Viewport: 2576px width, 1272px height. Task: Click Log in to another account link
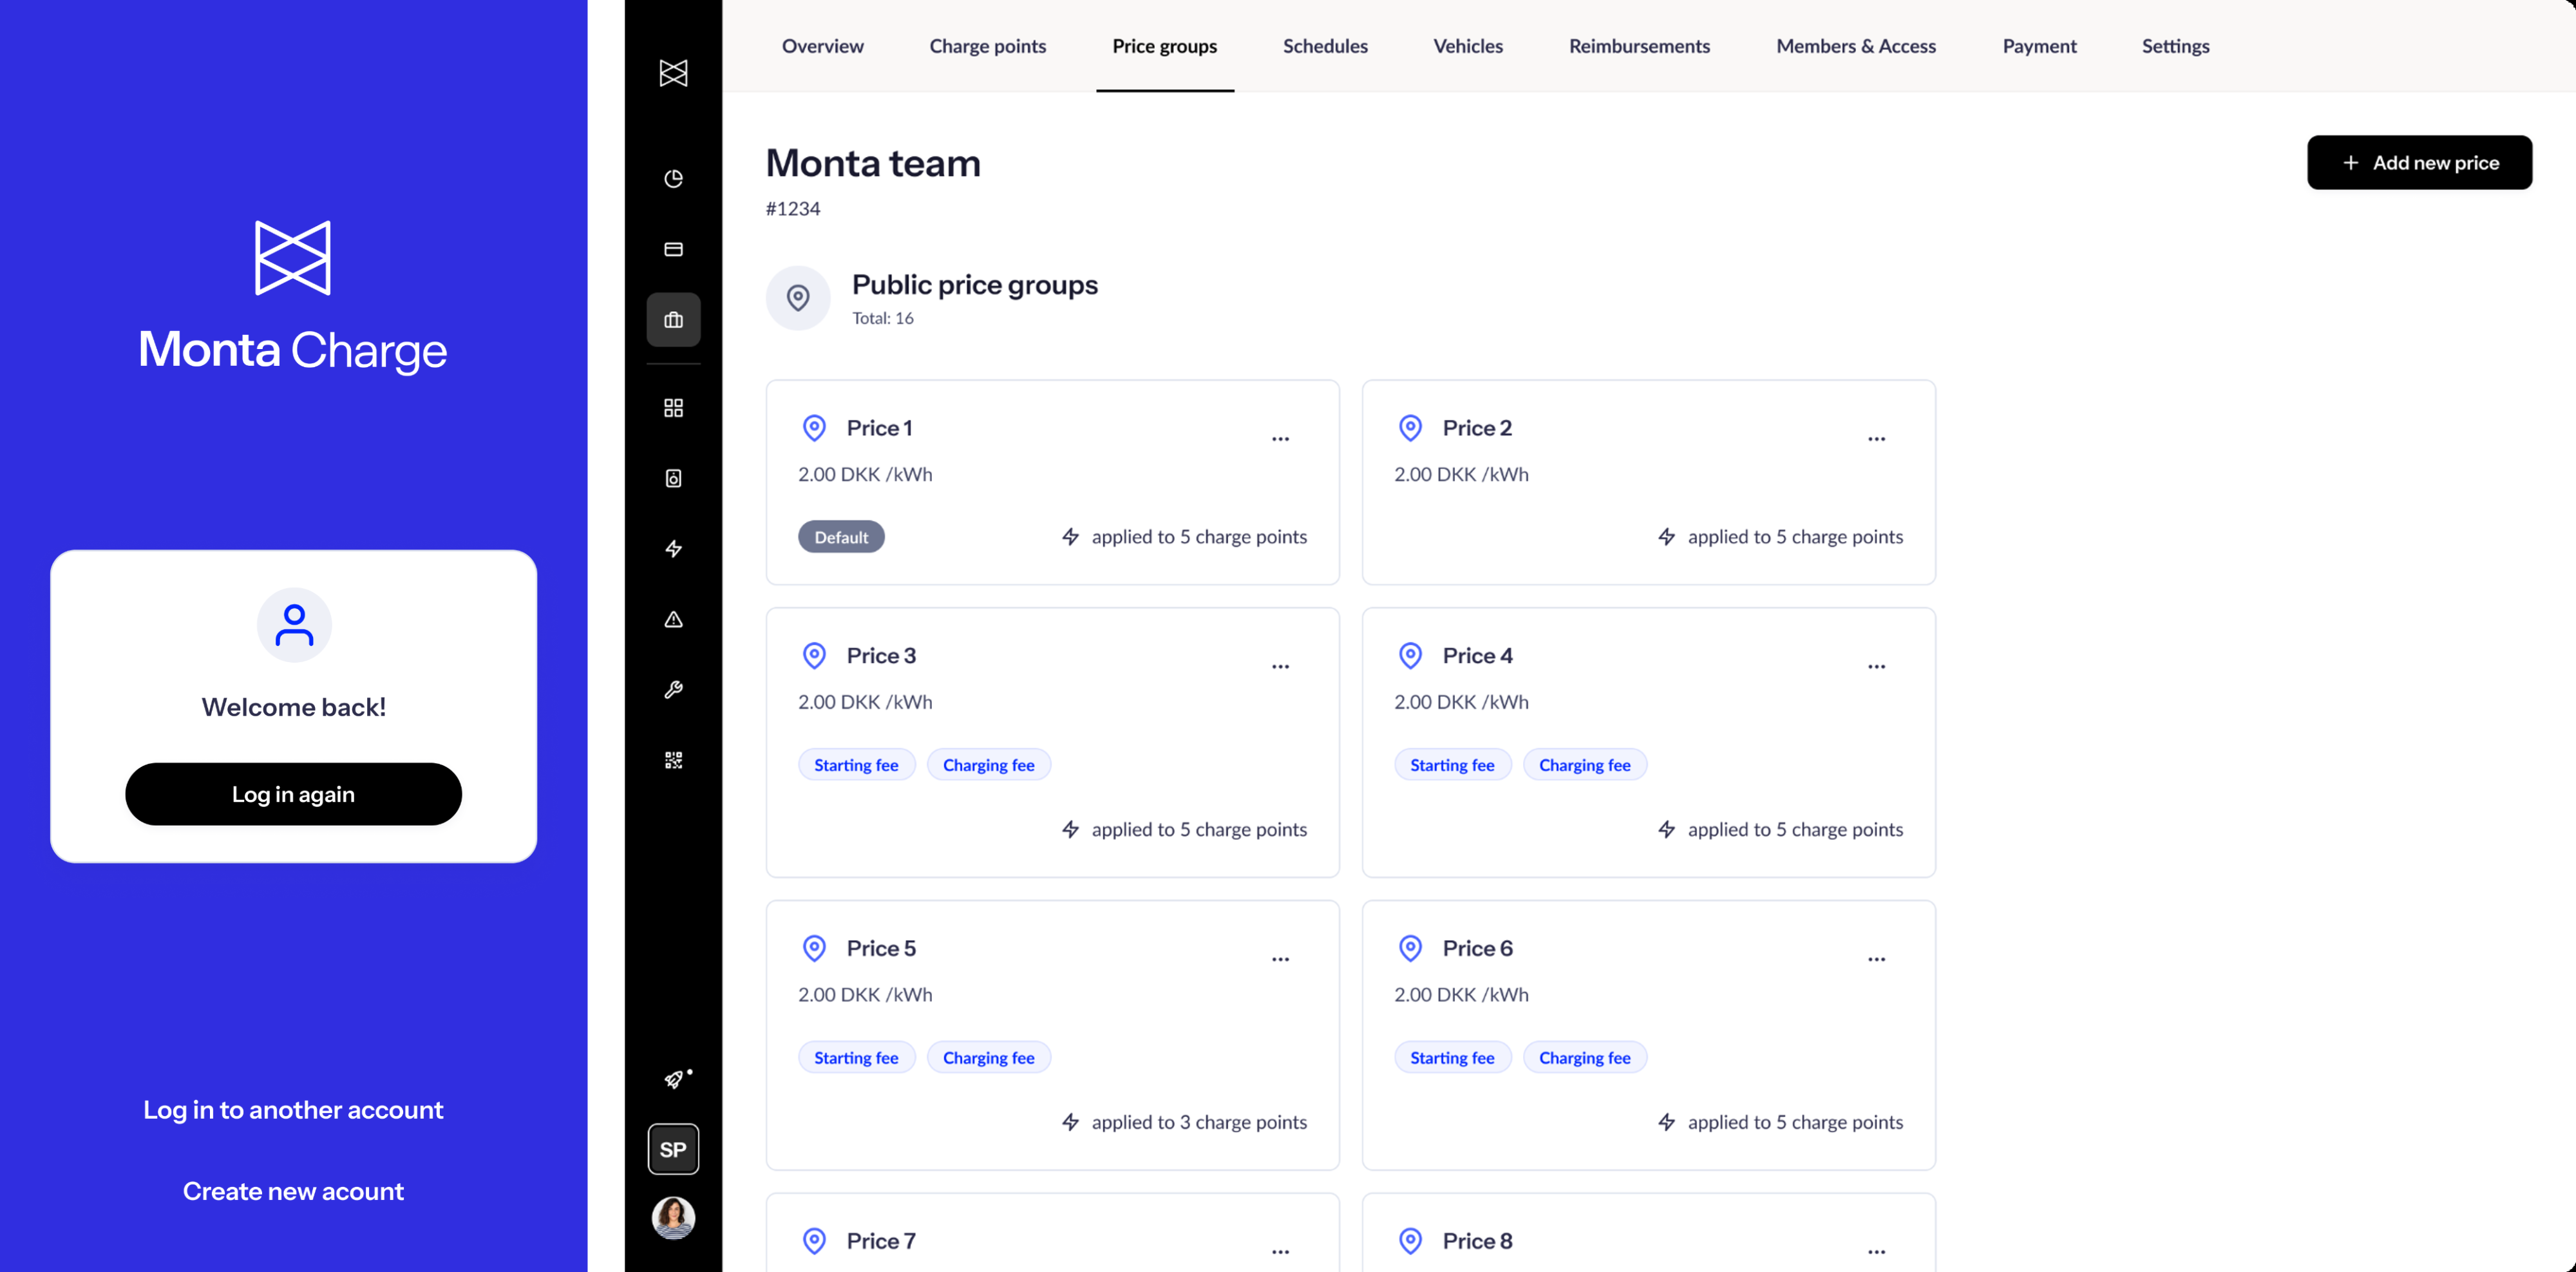[293, 1110]
